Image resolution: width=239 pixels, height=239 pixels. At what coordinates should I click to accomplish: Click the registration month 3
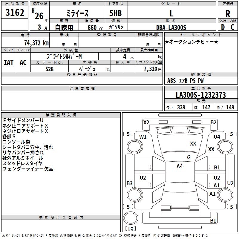pos(39,27)
